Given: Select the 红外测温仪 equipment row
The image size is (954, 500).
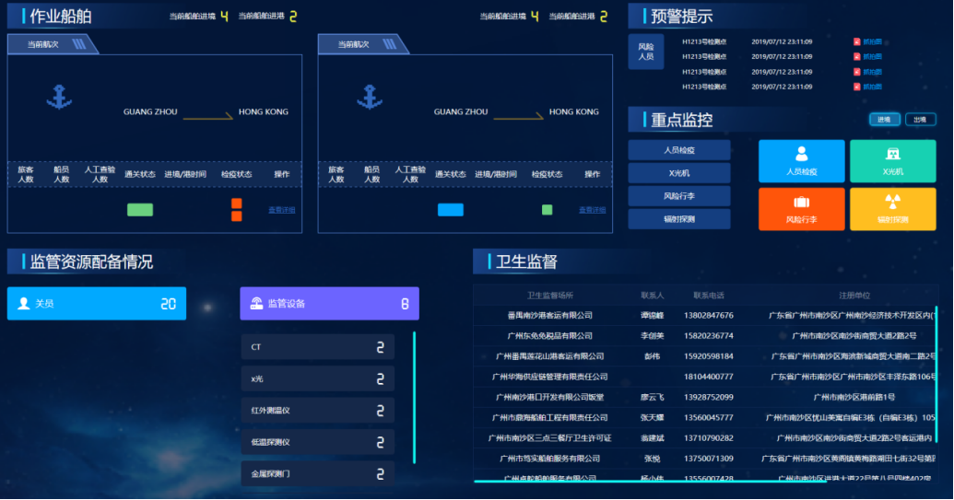Looking at the screenshot, I should (x=317, y=410).
